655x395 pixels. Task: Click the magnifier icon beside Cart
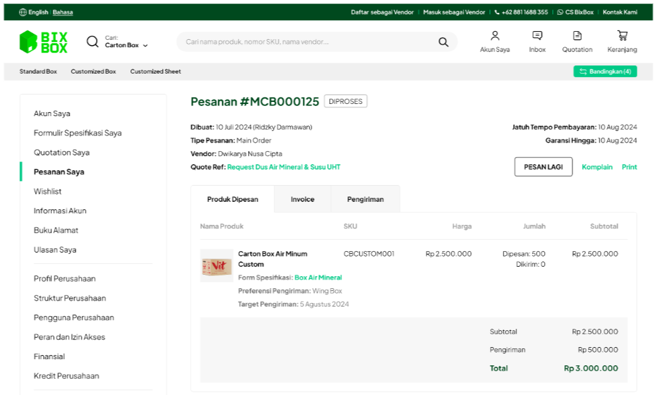click(93, 42)
